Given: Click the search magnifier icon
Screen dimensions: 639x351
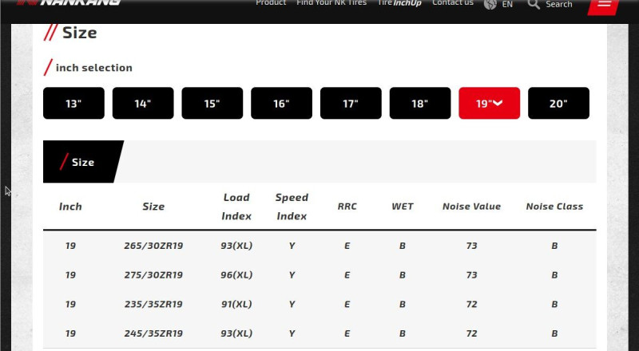Looking at the screenshot, I should [x=534, y=5].
